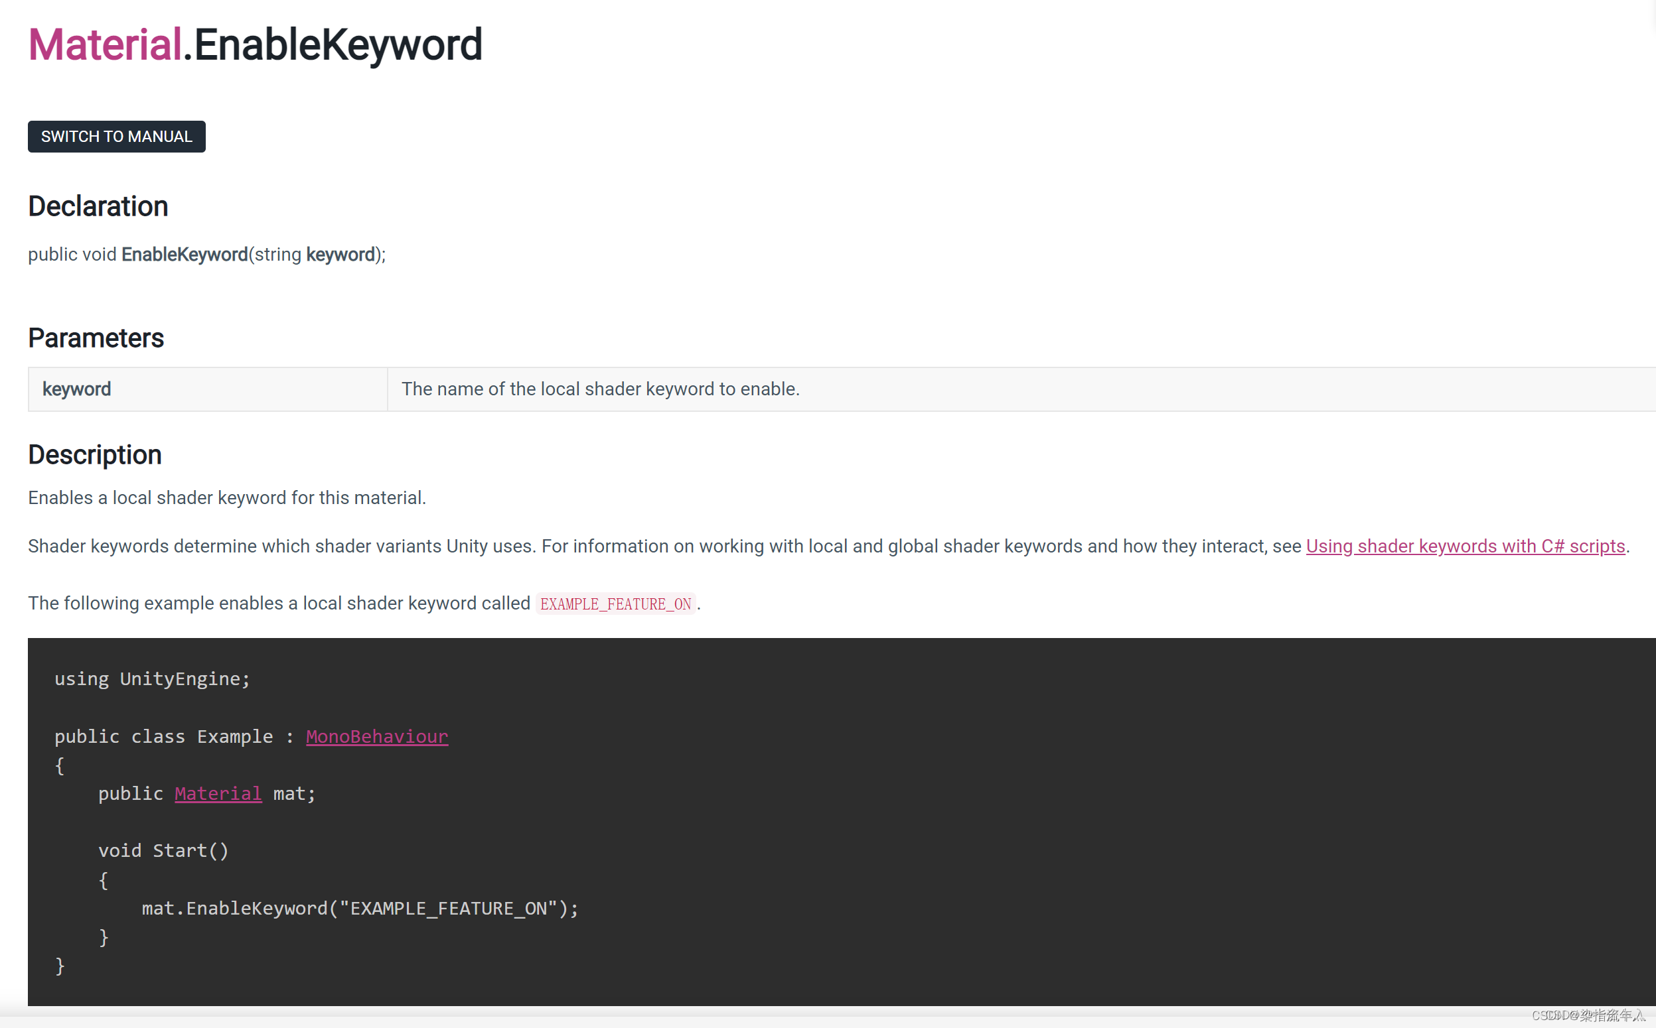Screen dimensions: 1656x1028
Task: Expand the Description section details
Action: coord(95,454)
